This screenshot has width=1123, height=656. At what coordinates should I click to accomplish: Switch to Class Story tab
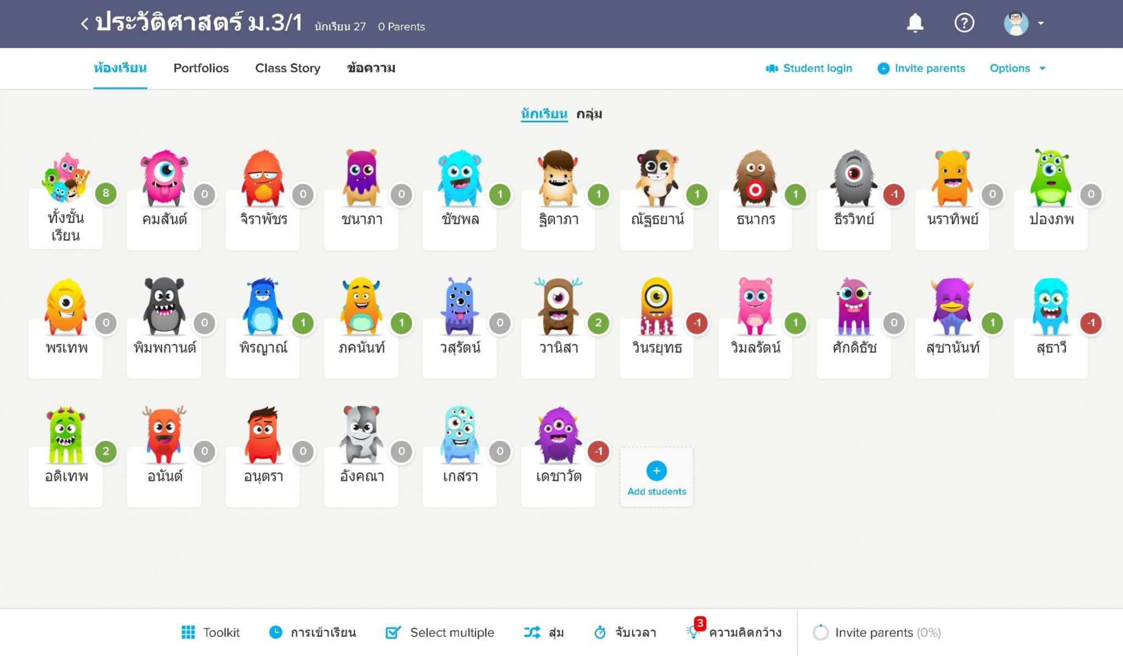(x=288, y=68)
